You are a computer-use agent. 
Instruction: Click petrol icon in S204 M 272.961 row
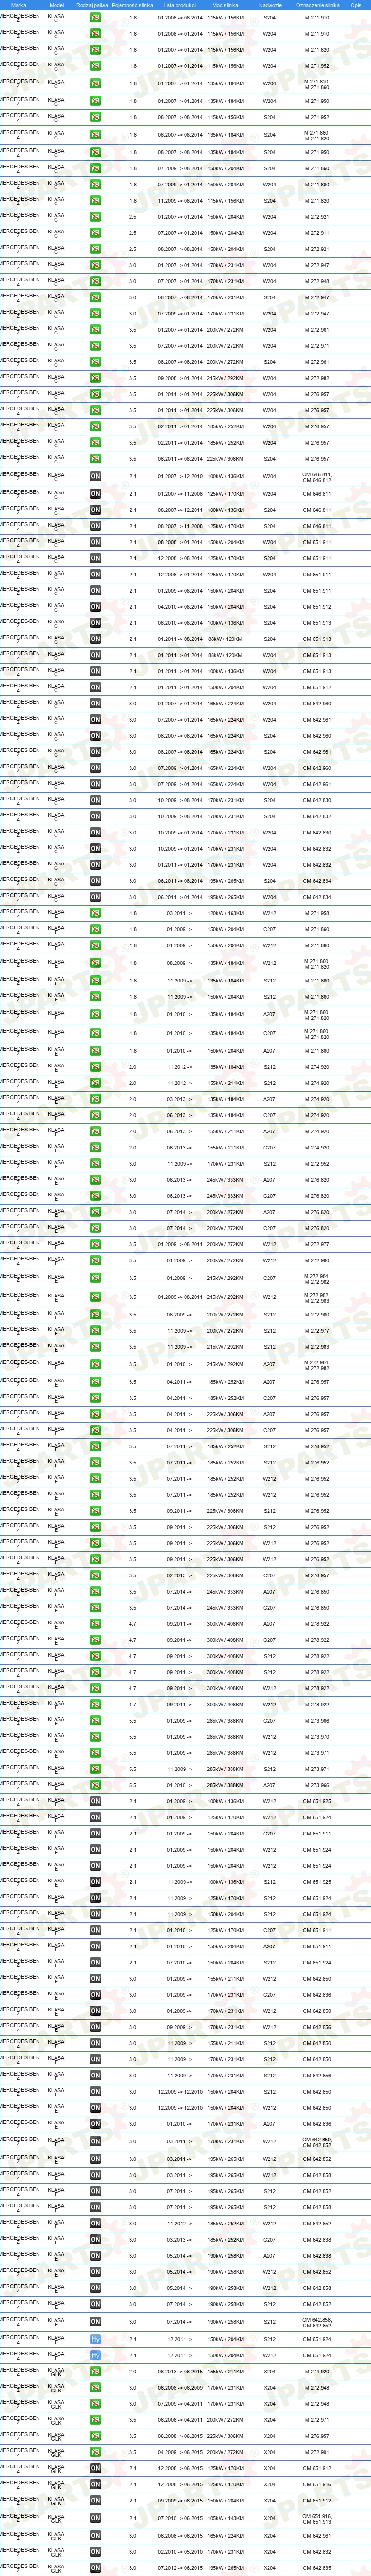click(95, 362)
